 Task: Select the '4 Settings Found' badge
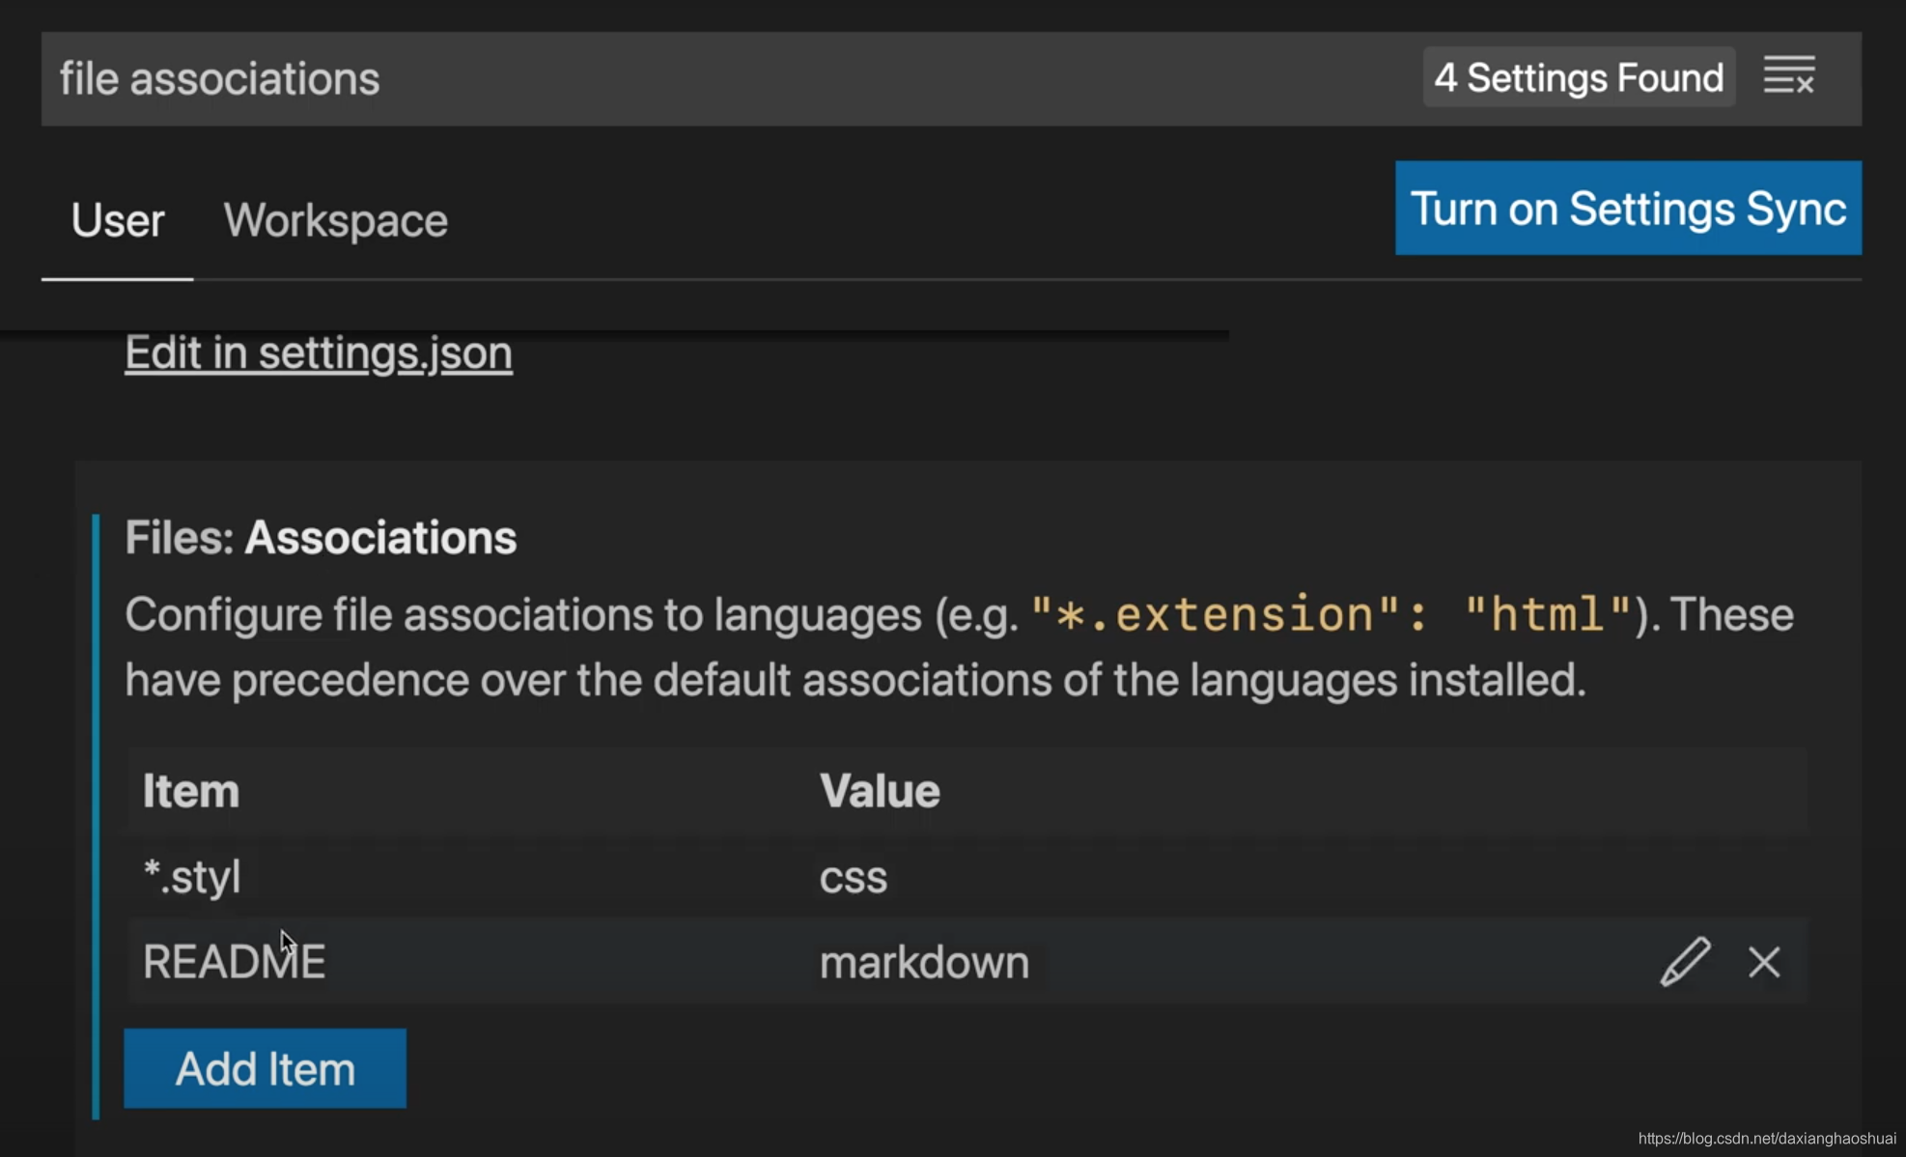click(1579, 77)
